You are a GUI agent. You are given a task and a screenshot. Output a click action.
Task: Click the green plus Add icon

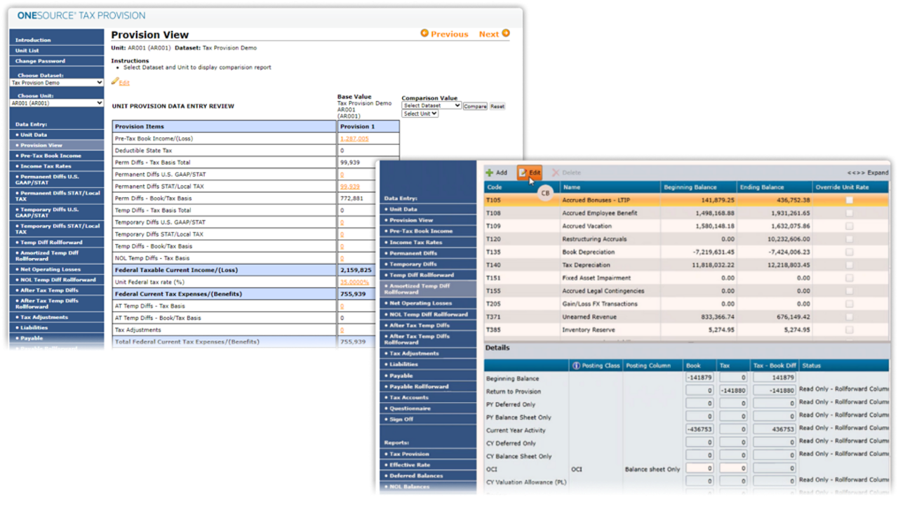(490, 173)
